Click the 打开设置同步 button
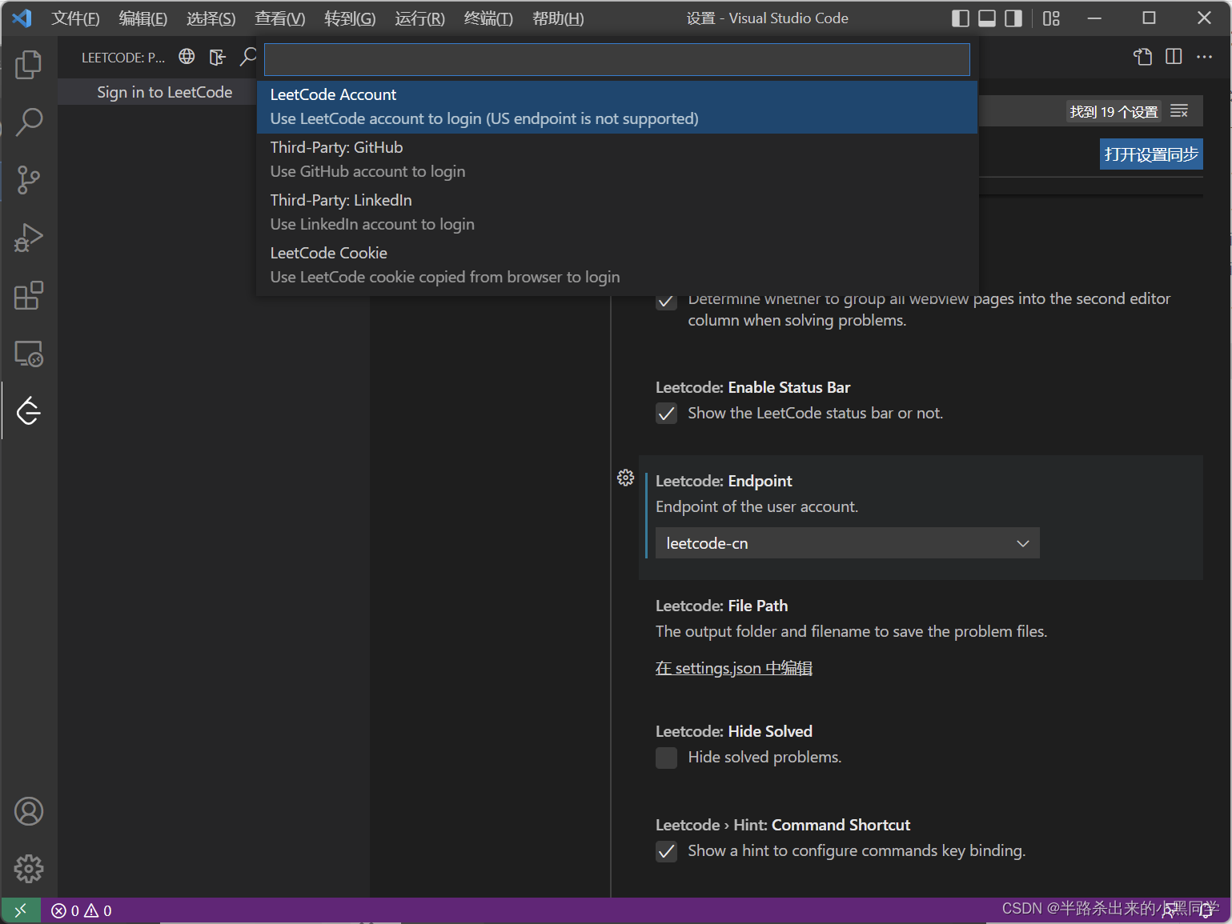The height and width of the screenshot is (924, 1232). point(1150,154)
